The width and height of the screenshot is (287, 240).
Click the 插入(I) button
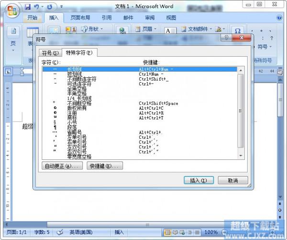[199, 180]
